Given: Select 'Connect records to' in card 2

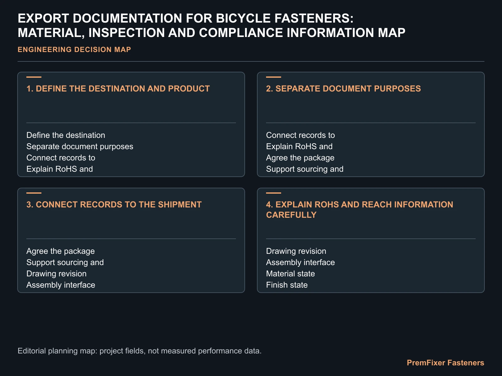Looking at the screenshot, I should point(301,135).
